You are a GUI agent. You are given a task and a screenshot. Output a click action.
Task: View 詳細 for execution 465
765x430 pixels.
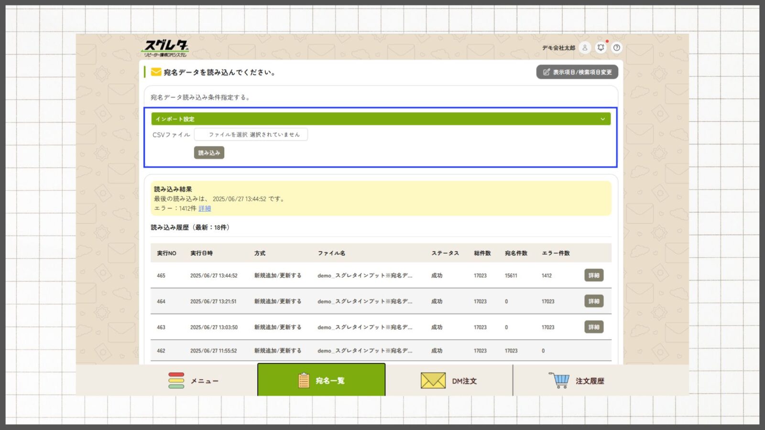[594, 276]
